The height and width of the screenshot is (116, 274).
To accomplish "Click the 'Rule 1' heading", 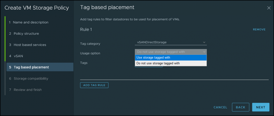I will [86, 29].
